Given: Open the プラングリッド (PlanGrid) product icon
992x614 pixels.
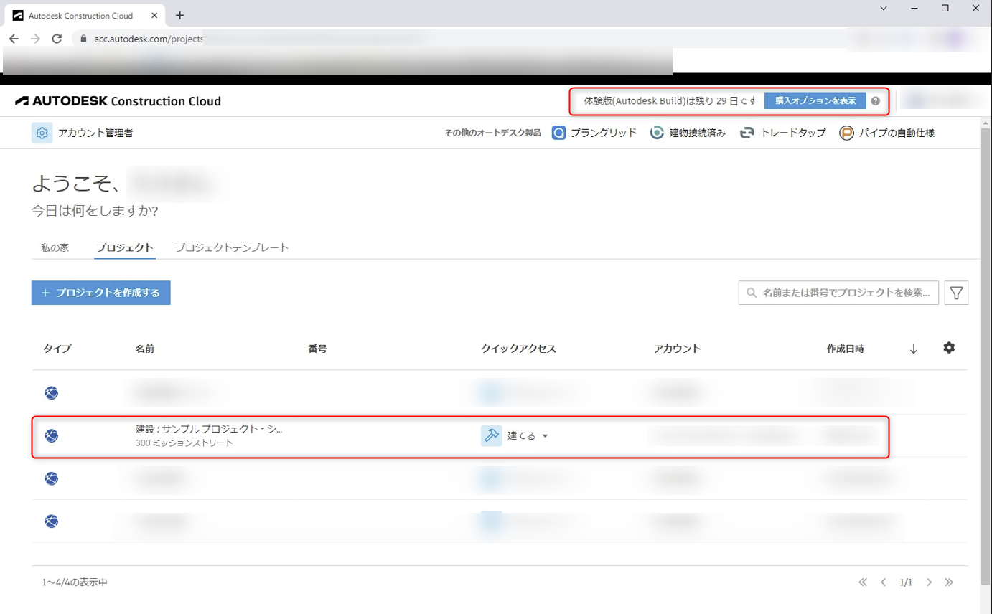Looking at the screenshot, I should pos(558,133).
